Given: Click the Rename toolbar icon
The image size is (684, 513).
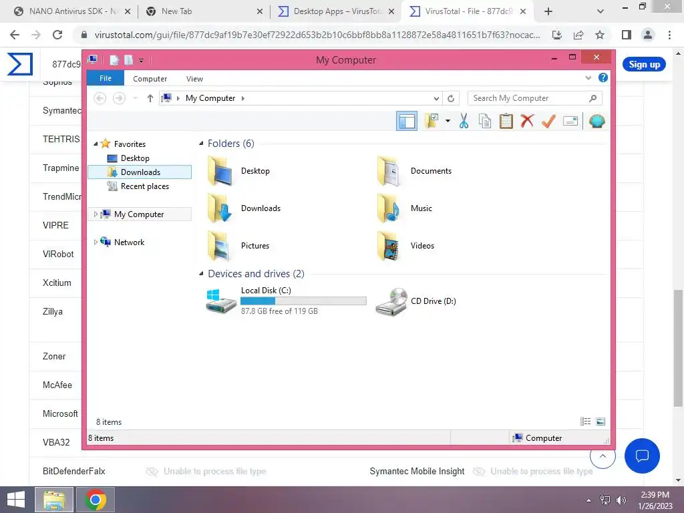Looking at the screenshot, I should [570, 121].
